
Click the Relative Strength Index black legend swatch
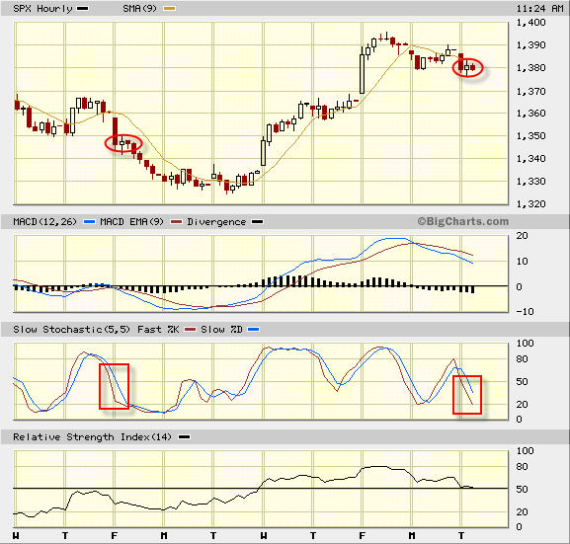click(185, 436)
